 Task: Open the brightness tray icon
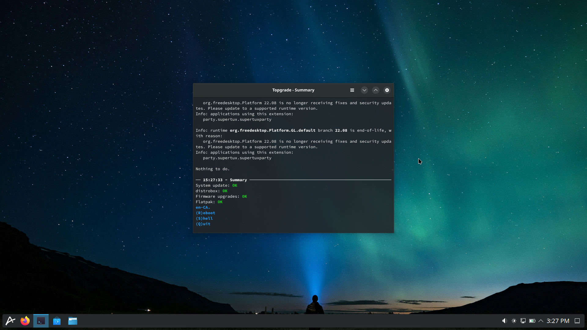tap(514, 321)
